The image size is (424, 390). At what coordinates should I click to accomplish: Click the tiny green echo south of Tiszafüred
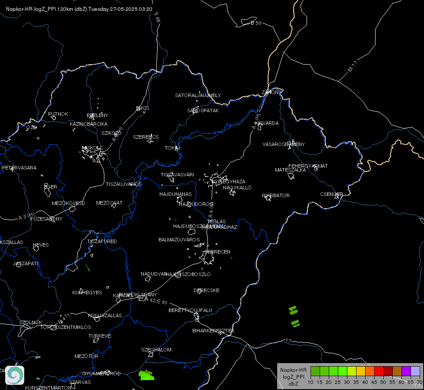pyautogui.click(x=88, y=268)
